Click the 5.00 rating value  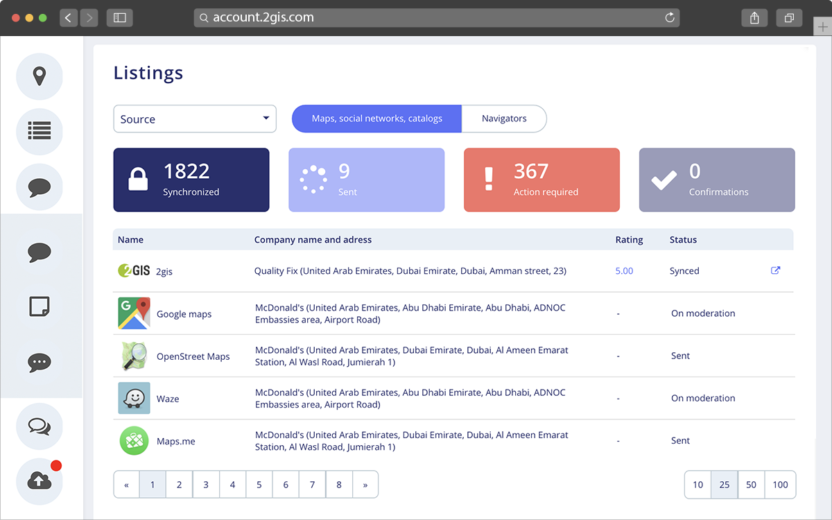coord(624,271)
